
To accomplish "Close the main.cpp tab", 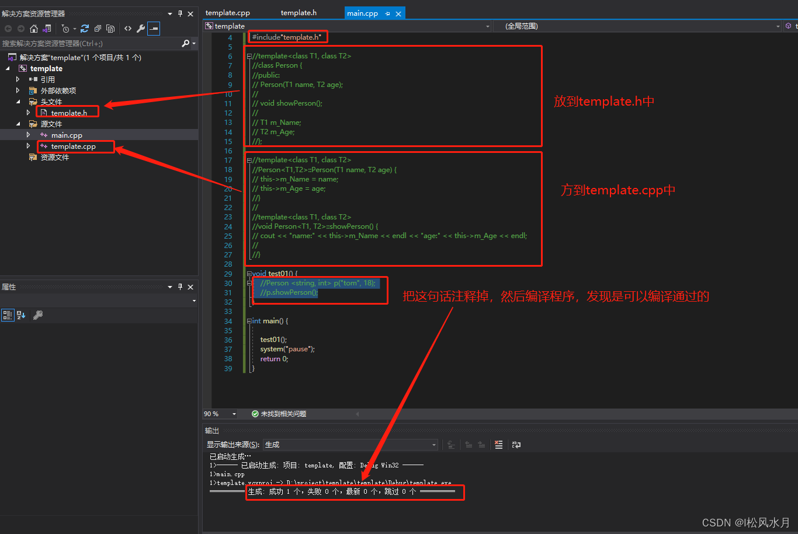I will click(398, 13).
